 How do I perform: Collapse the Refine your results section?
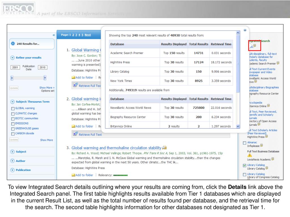point(12,58)
